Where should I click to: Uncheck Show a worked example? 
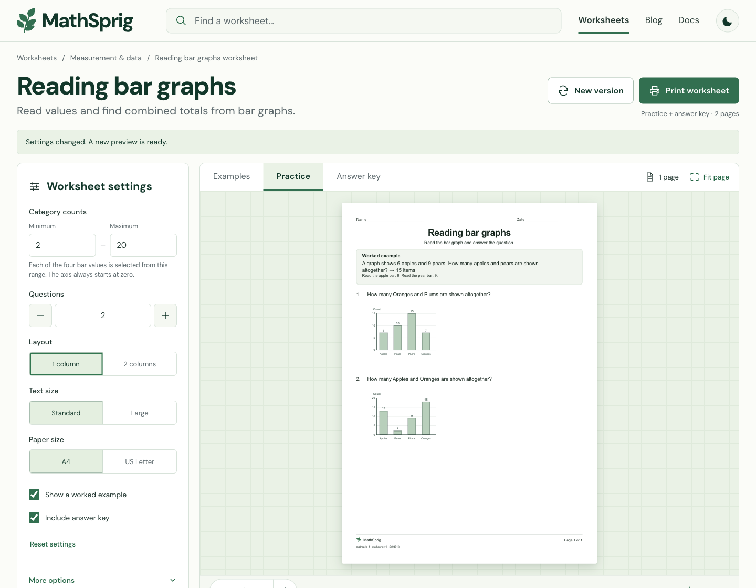(34, 495)
